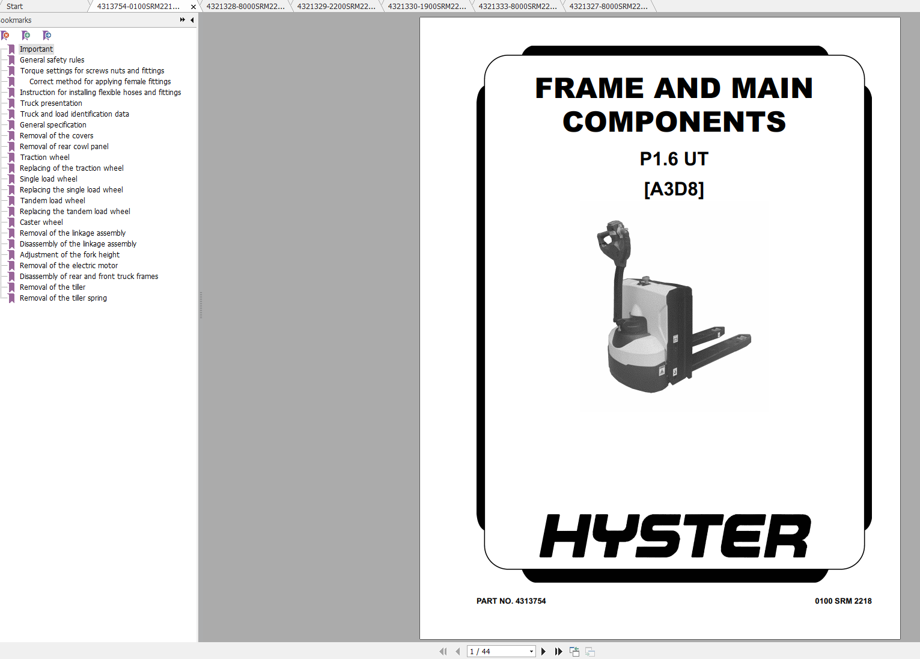Screen dimensions: 920x659
Task: Go back to the previous view
Action: tap(574, 651)
